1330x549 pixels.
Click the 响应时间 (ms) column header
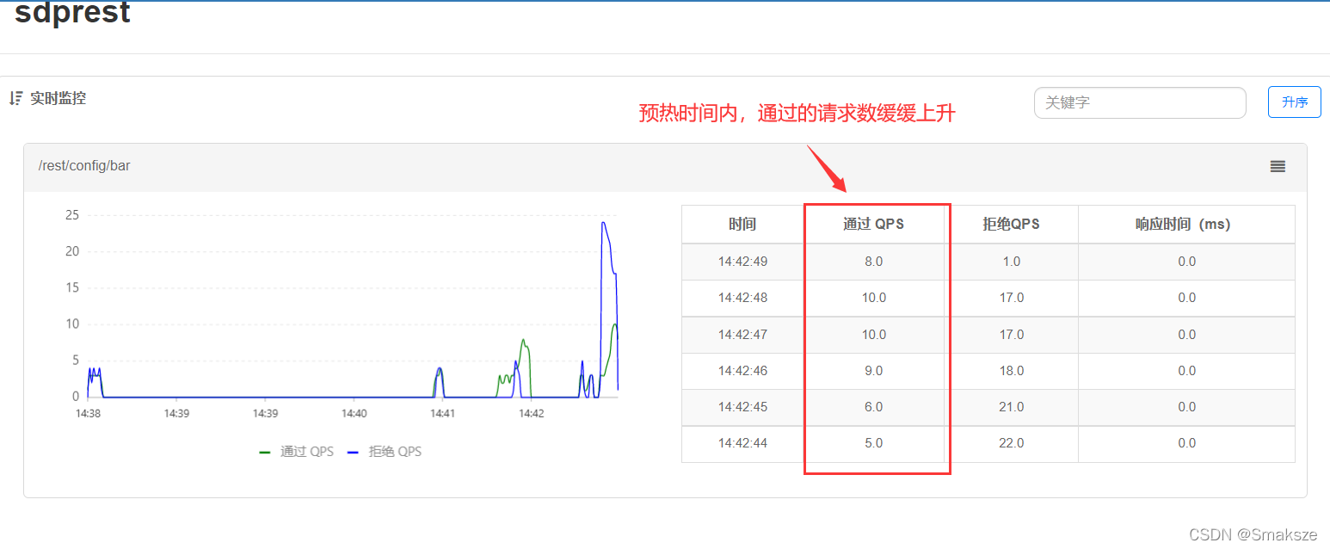1186,224
